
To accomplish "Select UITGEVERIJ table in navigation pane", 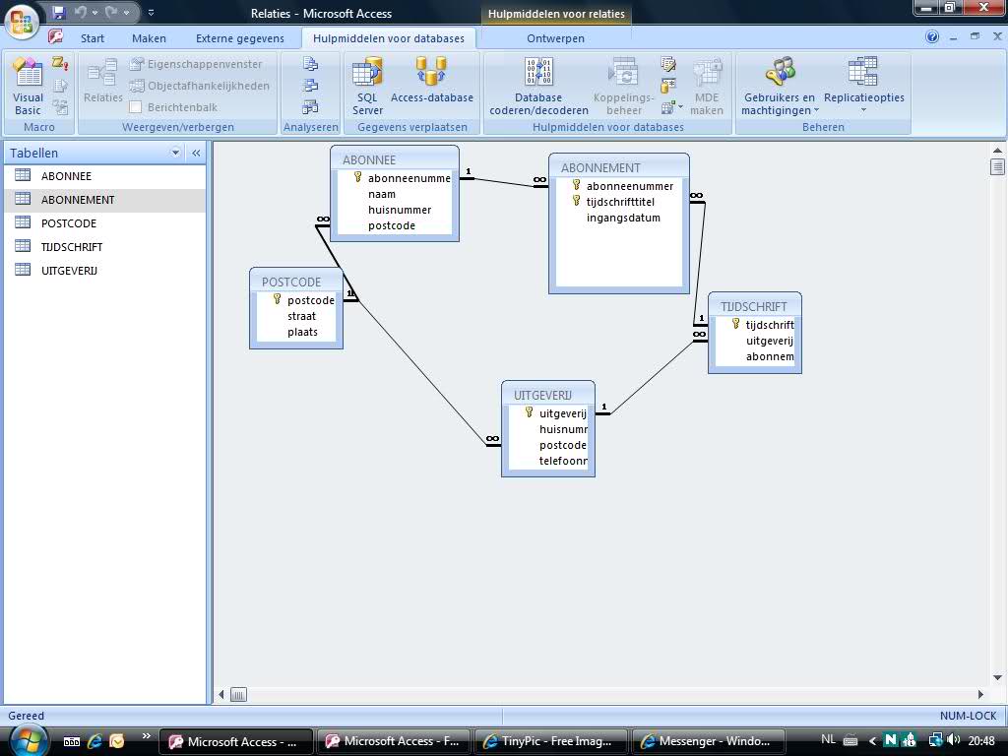I will pos(69,271).
